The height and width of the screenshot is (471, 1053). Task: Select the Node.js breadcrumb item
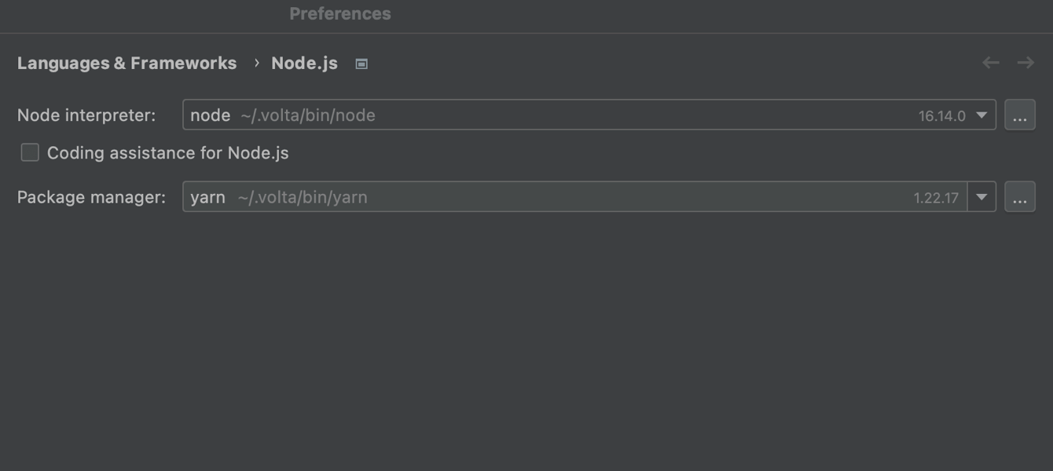304,64
